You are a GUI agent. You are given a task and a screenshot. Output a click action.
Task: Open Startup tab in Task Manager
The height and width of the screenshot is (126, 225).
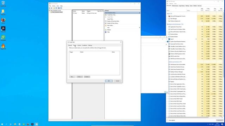click(187, 6)
